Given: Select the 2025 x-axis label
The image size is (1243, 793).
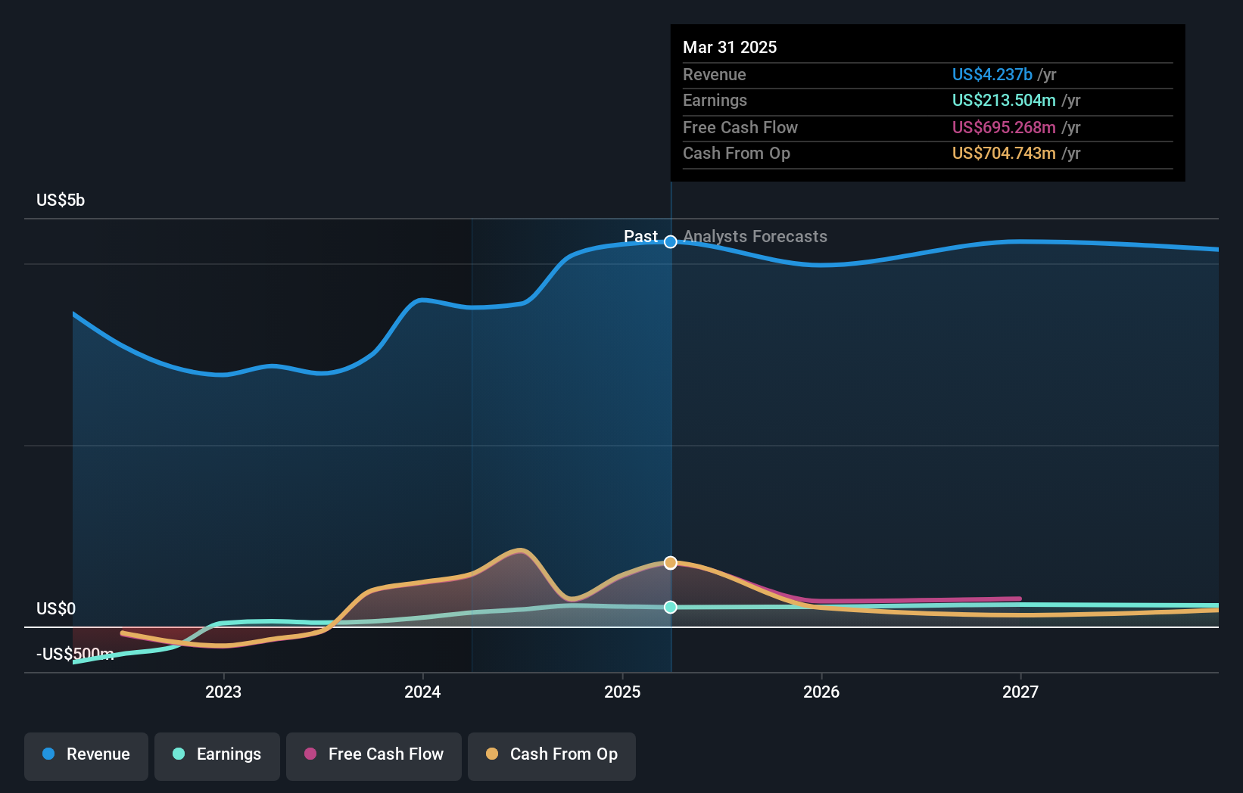Looking at the screenshot, I should 622,692.
